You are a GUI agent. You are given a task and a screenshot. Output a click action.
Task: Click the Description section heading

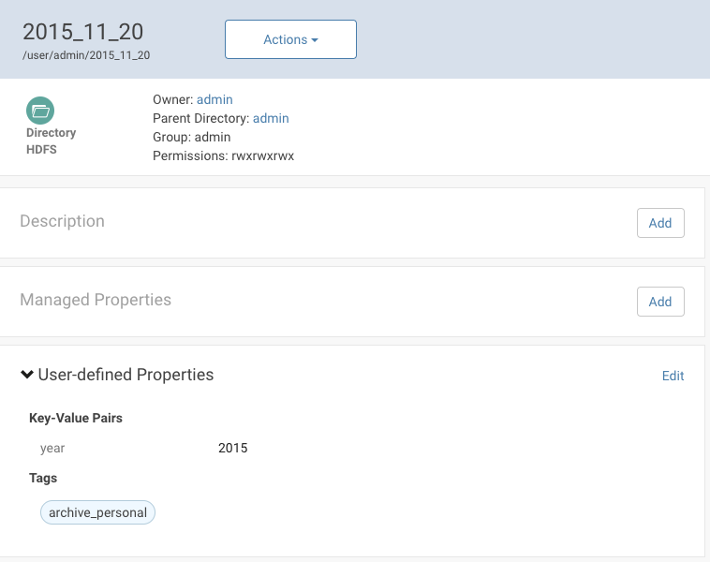pos(62,221)
